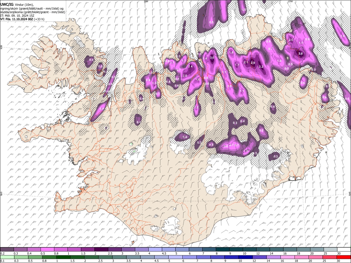Click the light lavender swatch starting at 4 in the top legend row
The image size is (351, 263).
[155, 249]
